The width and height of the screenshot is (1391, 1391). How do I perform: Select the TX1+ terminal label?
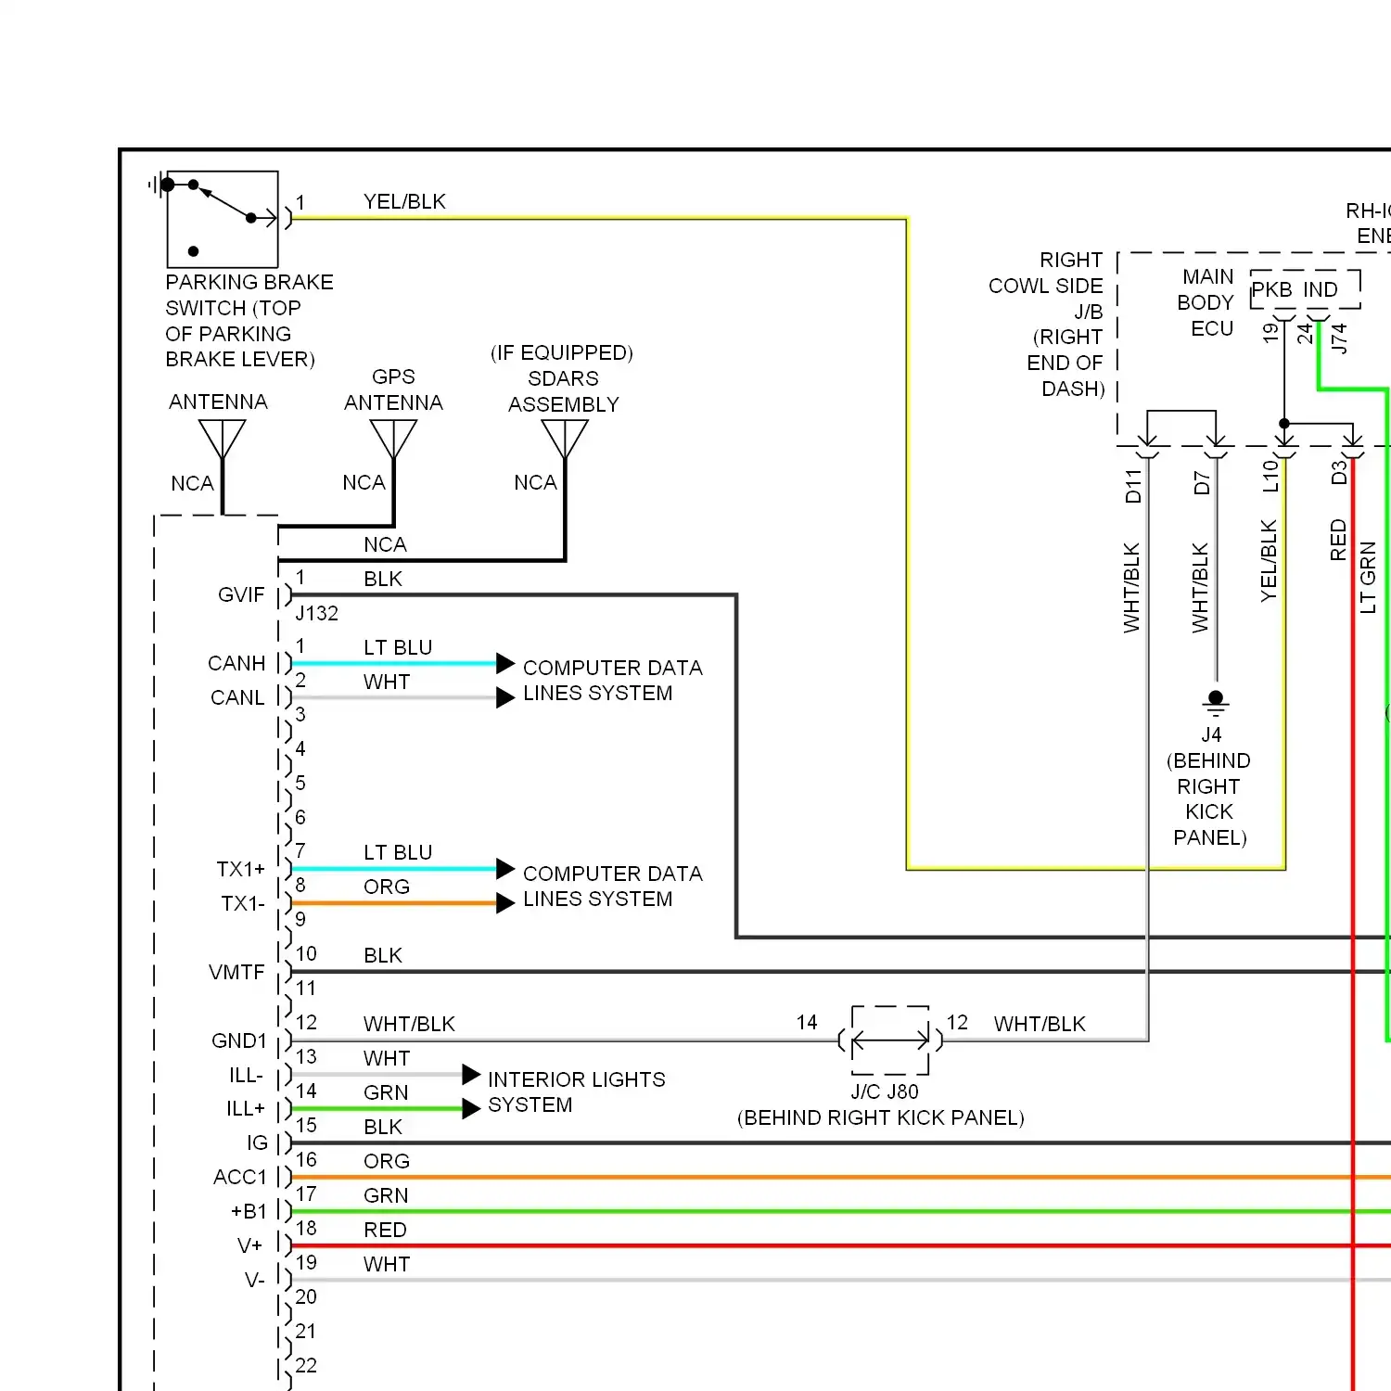tap(241, 869)
